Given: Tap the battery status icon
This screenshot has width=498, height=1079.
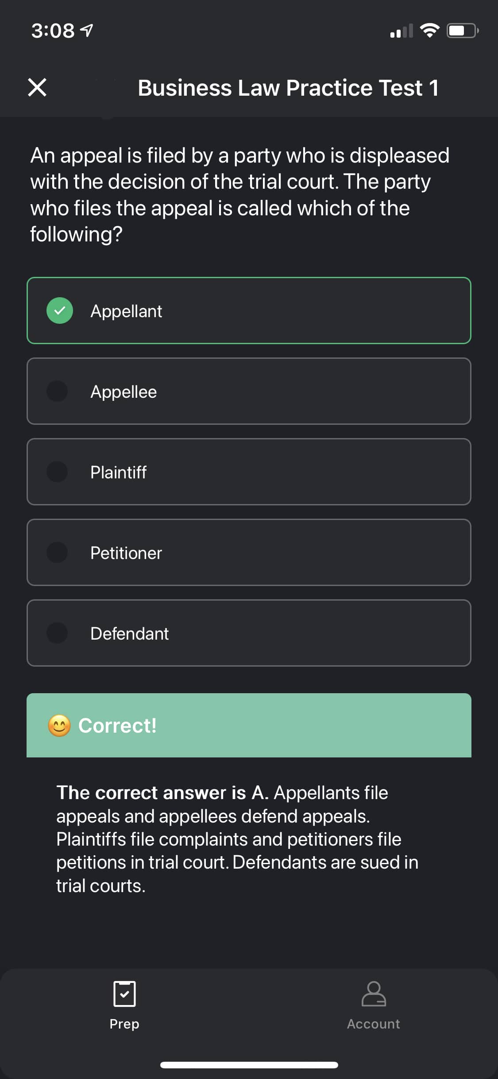Looking at the screenshot, I should coord(462,31).
